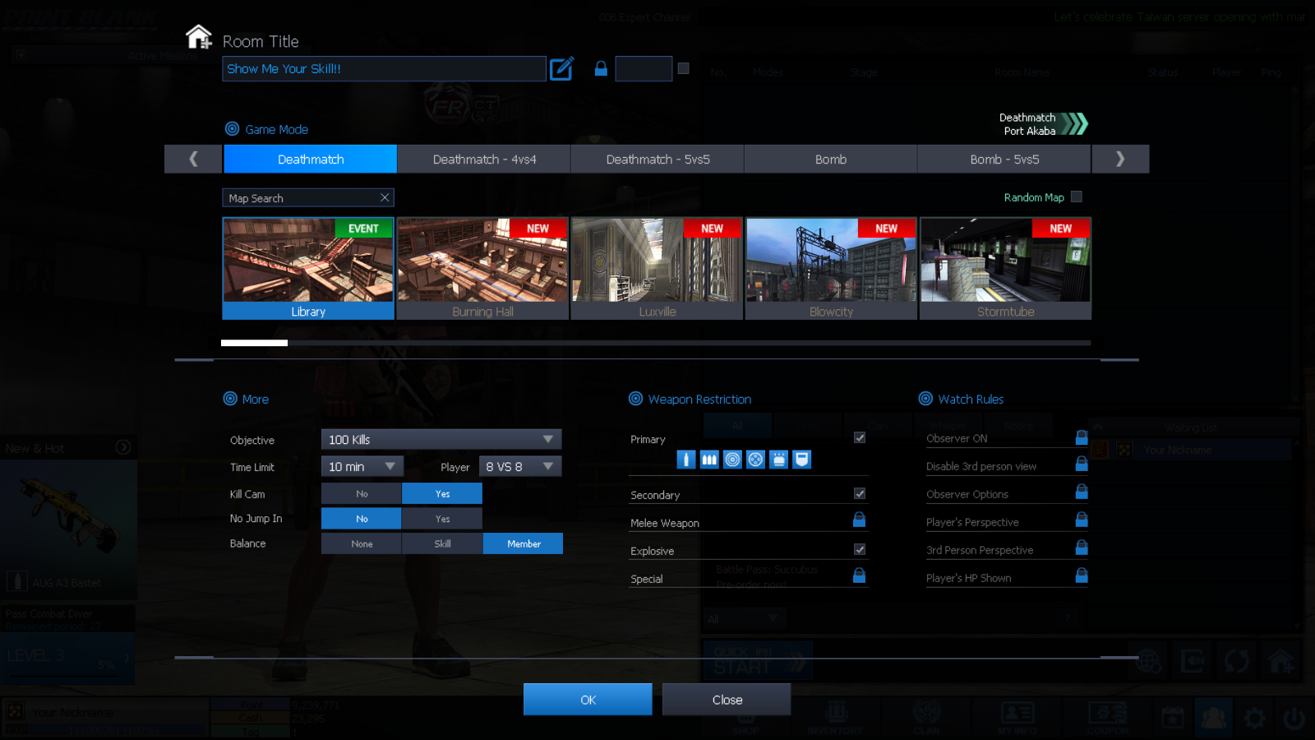1315x740 pixels.
Task: Select the Bomb game mode tab
Action: pos(831,159)
